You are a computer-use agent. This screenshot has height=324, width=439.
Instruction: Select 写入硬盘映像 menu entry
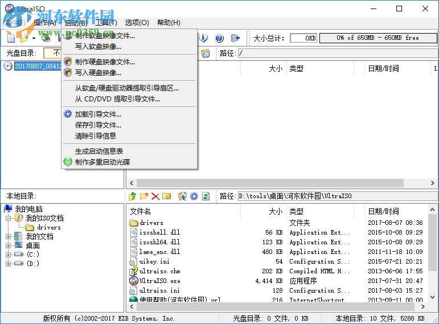[129, 73]
